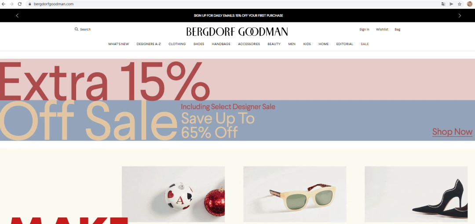This screenshot has height=224, width=475.
Task: Click the search magnifier icon
Action: (x=77, y=29)
